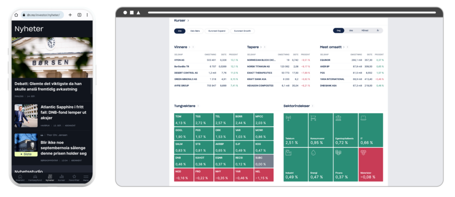Click the Industri factory icon
This screenshot has width=455, height=197.
288,153
